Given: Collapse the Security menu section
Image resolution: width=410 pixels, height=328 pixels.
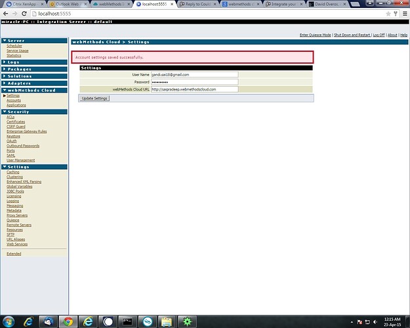Looking at the screenshot, I should tap(34, 112).
